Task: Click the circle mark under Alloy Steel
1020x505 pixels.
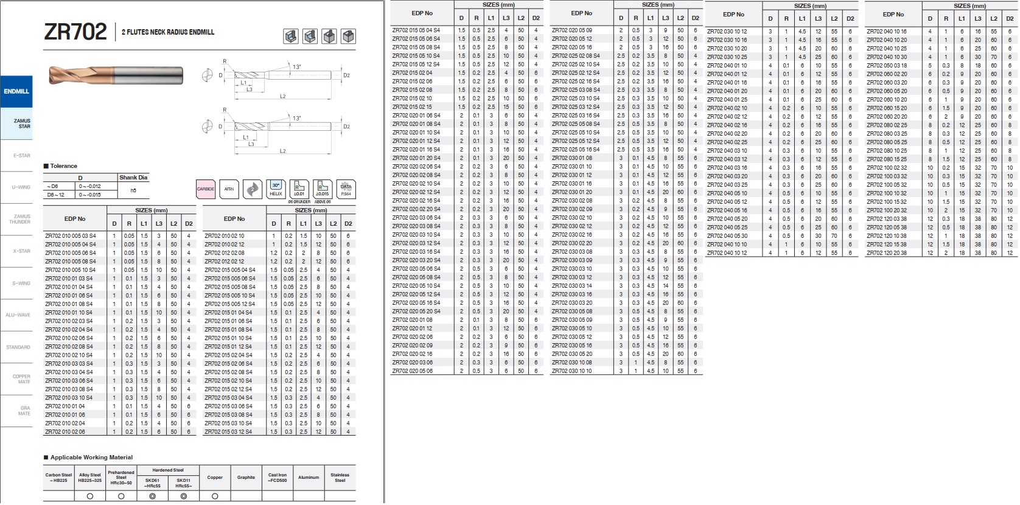Action: tap(90, 496)
